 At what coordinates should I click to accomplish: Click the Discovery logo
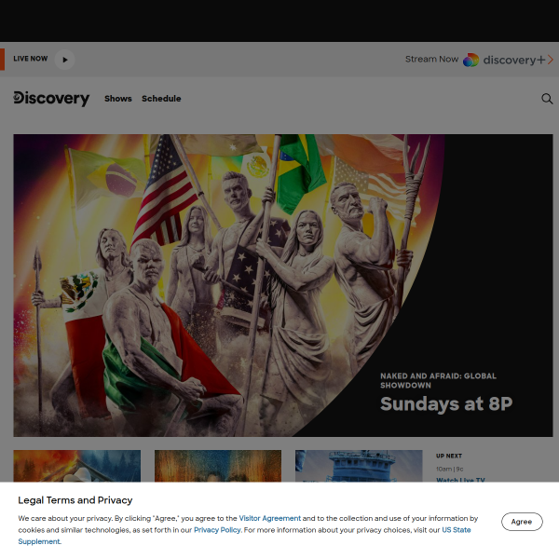click(51, 99)
